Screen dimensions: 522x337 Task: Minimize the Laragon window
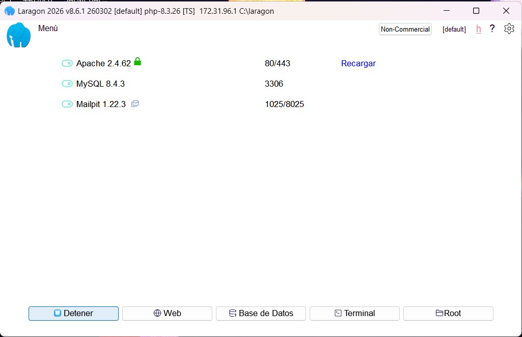point(447,11)
